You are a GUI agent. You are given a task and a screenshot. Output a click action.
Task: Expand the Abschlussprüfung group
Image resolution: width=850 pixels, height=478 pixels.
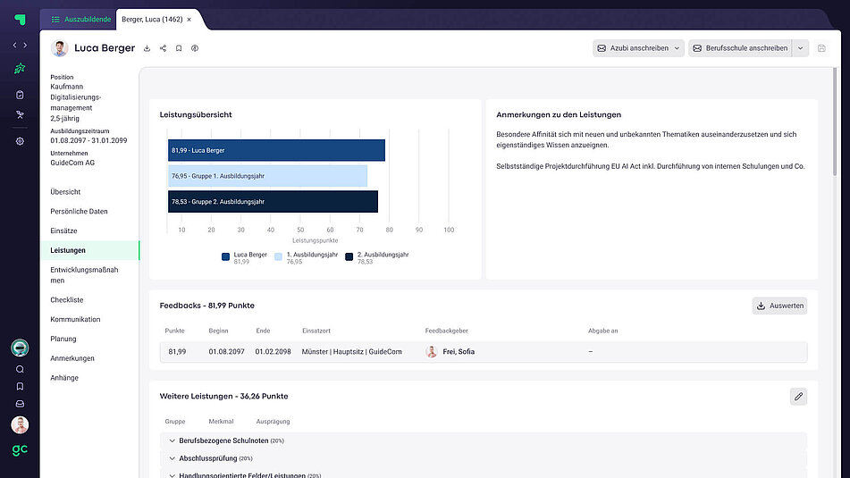tap(173, 458)
